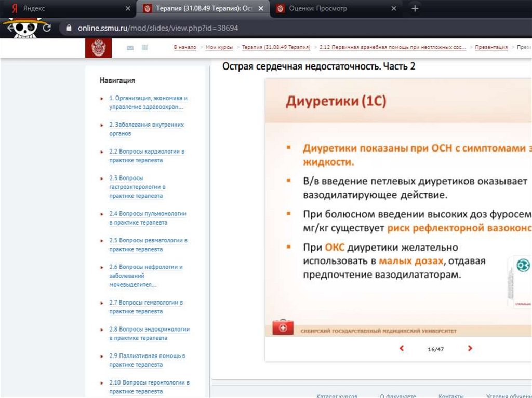The height and width of the screenshot is (398, 532).
Task: Expand arrow beside 2.8 Вопросы эндокринологии
Action: tap(102, 330)
